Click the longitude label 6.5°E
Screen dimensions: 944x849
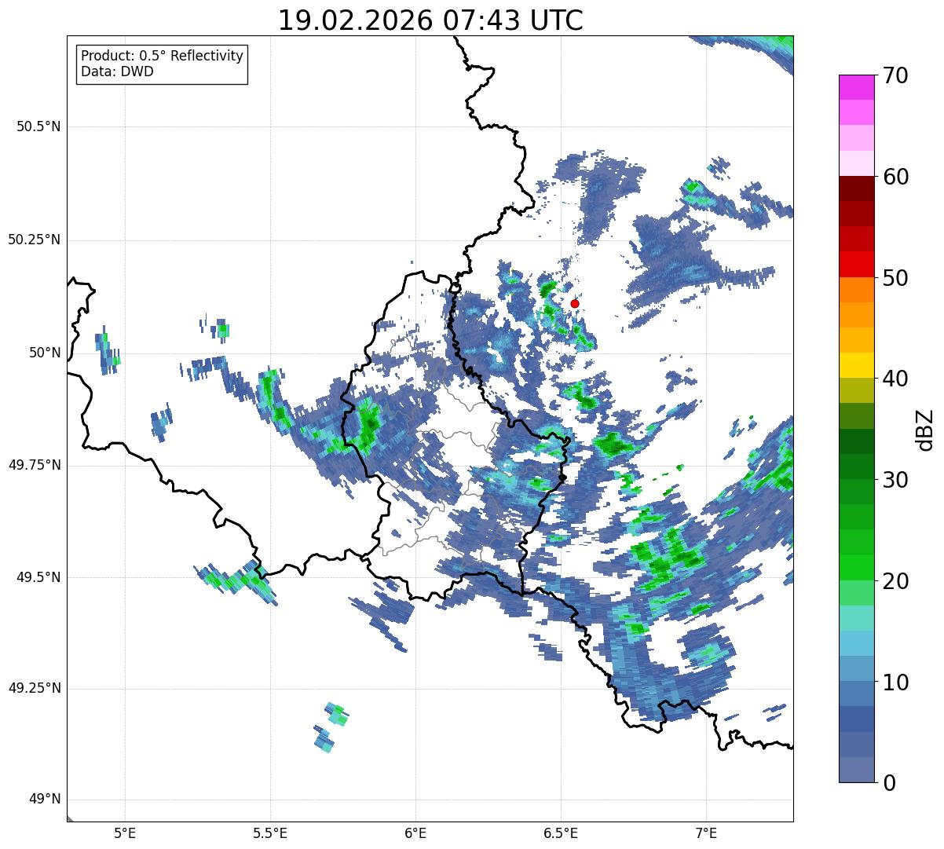[562, 833]
